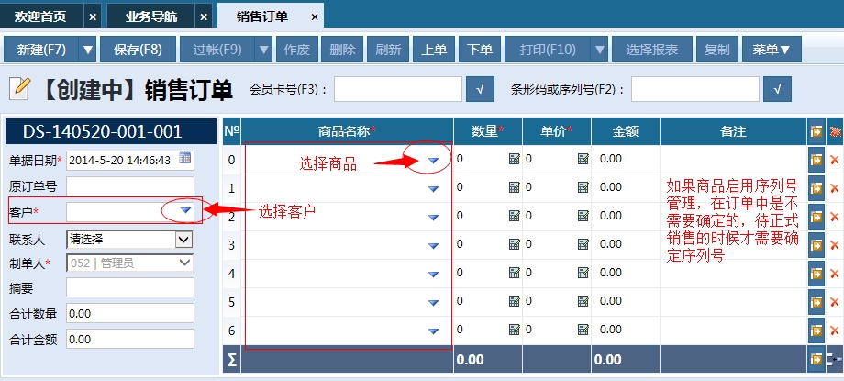Image resolution: width=844 pixels, height=381 pixels.
Task: Expand the 制单人 dropdown
Action: coord(184,263)
